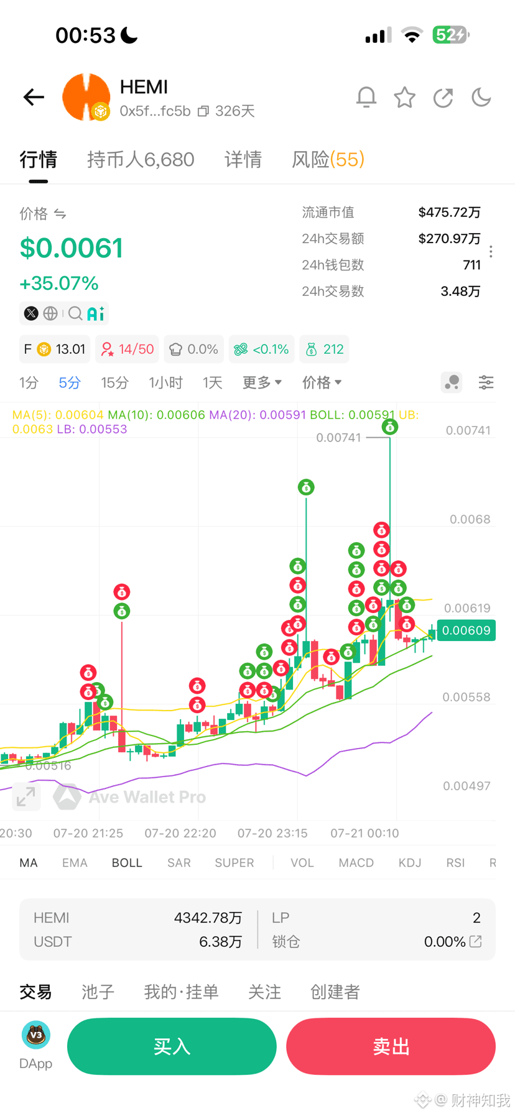Tap the <0.1% cluster badge
Screen dimensions: 515x1116
261,349
